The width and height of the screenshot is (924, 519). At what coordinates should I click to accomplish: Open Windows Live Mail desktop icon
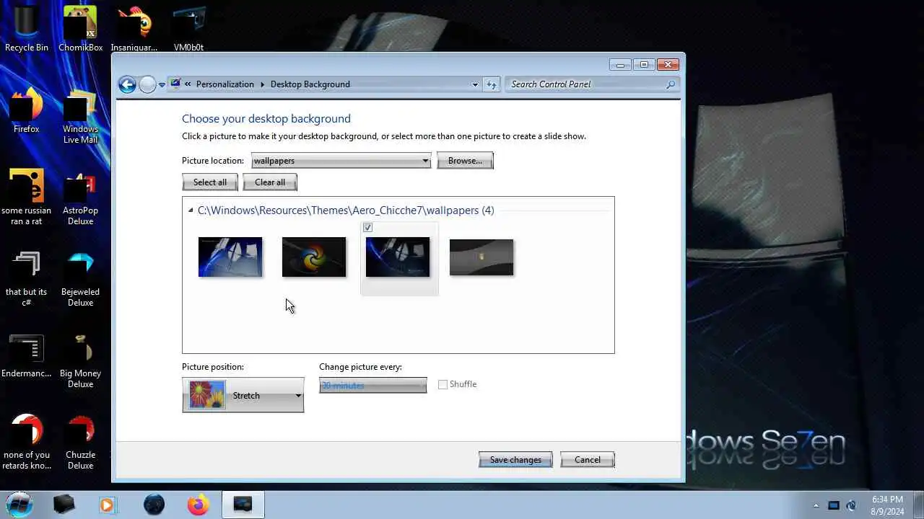(x=80, y=117)
